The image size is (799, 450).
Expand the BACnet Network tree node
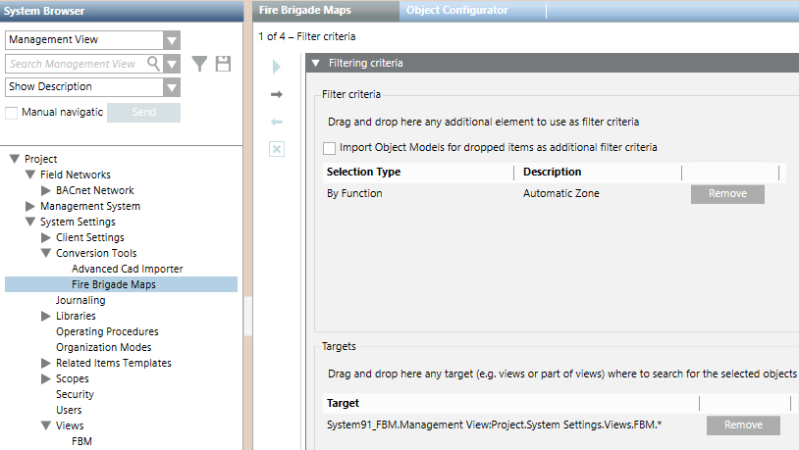point(46,190)
